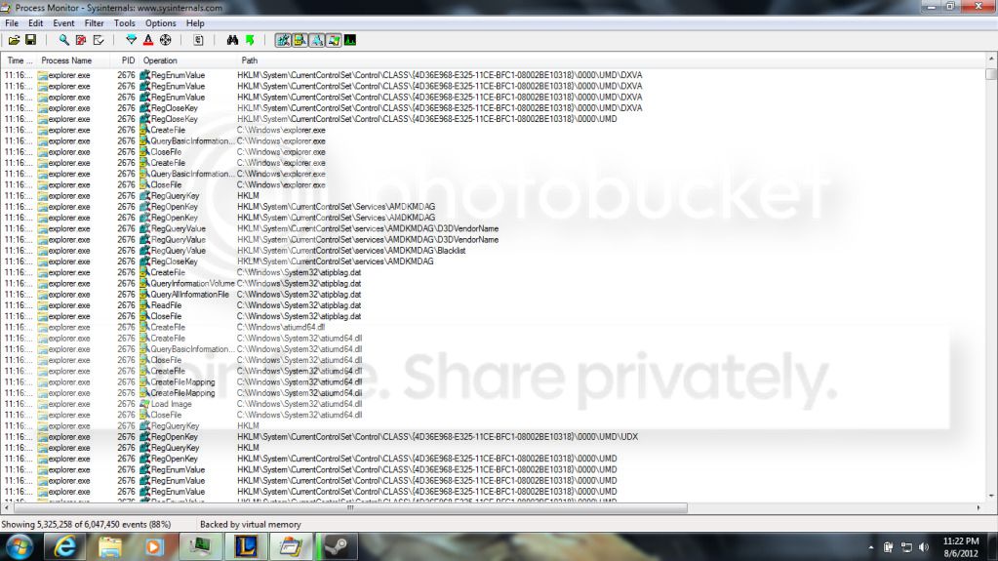998x561 pixels.
Task: Click the Include Process target crosshair icon
Action: coord(166,40)
